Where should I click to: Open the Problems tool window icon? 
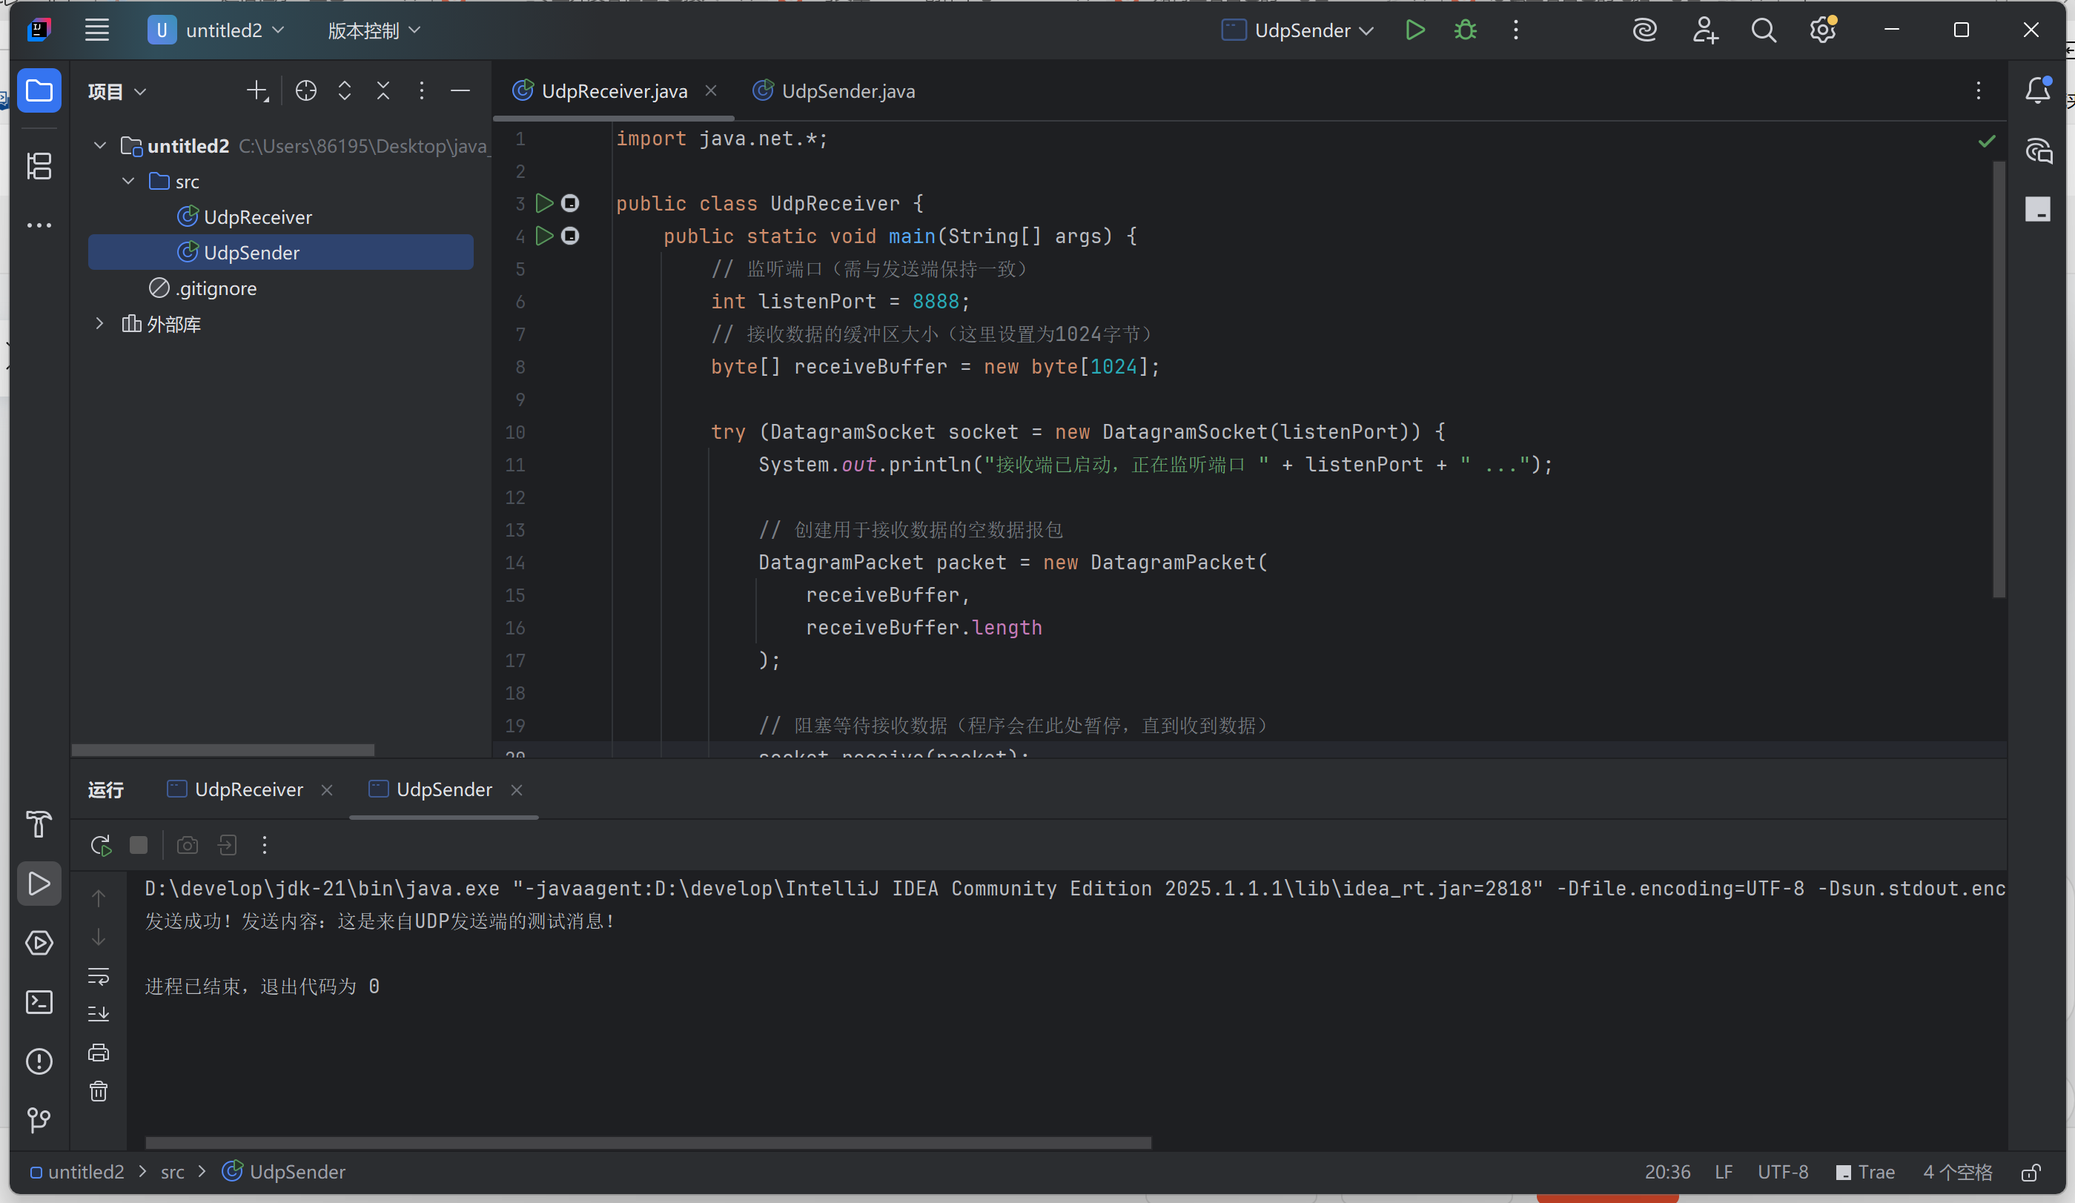[x=39, y=1061]
